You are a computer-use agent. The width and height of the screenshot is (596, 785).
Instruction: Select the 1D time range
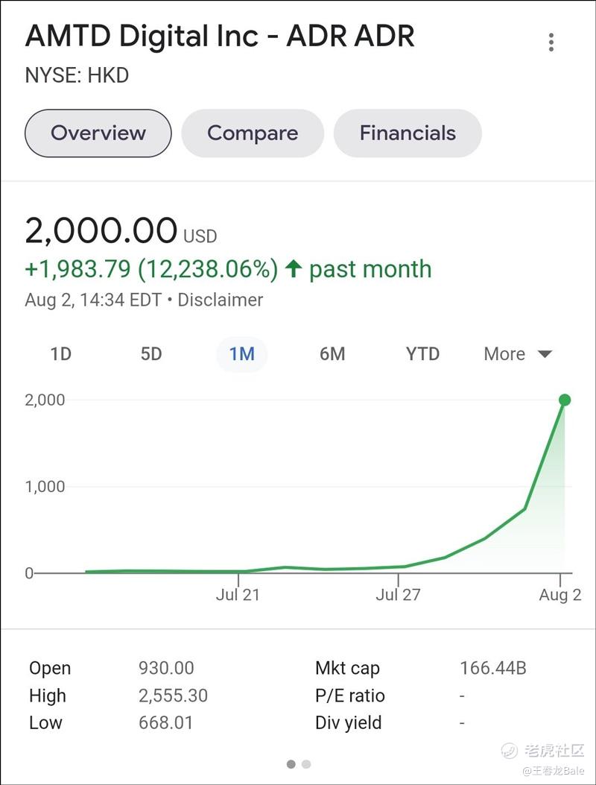point(60,354)
